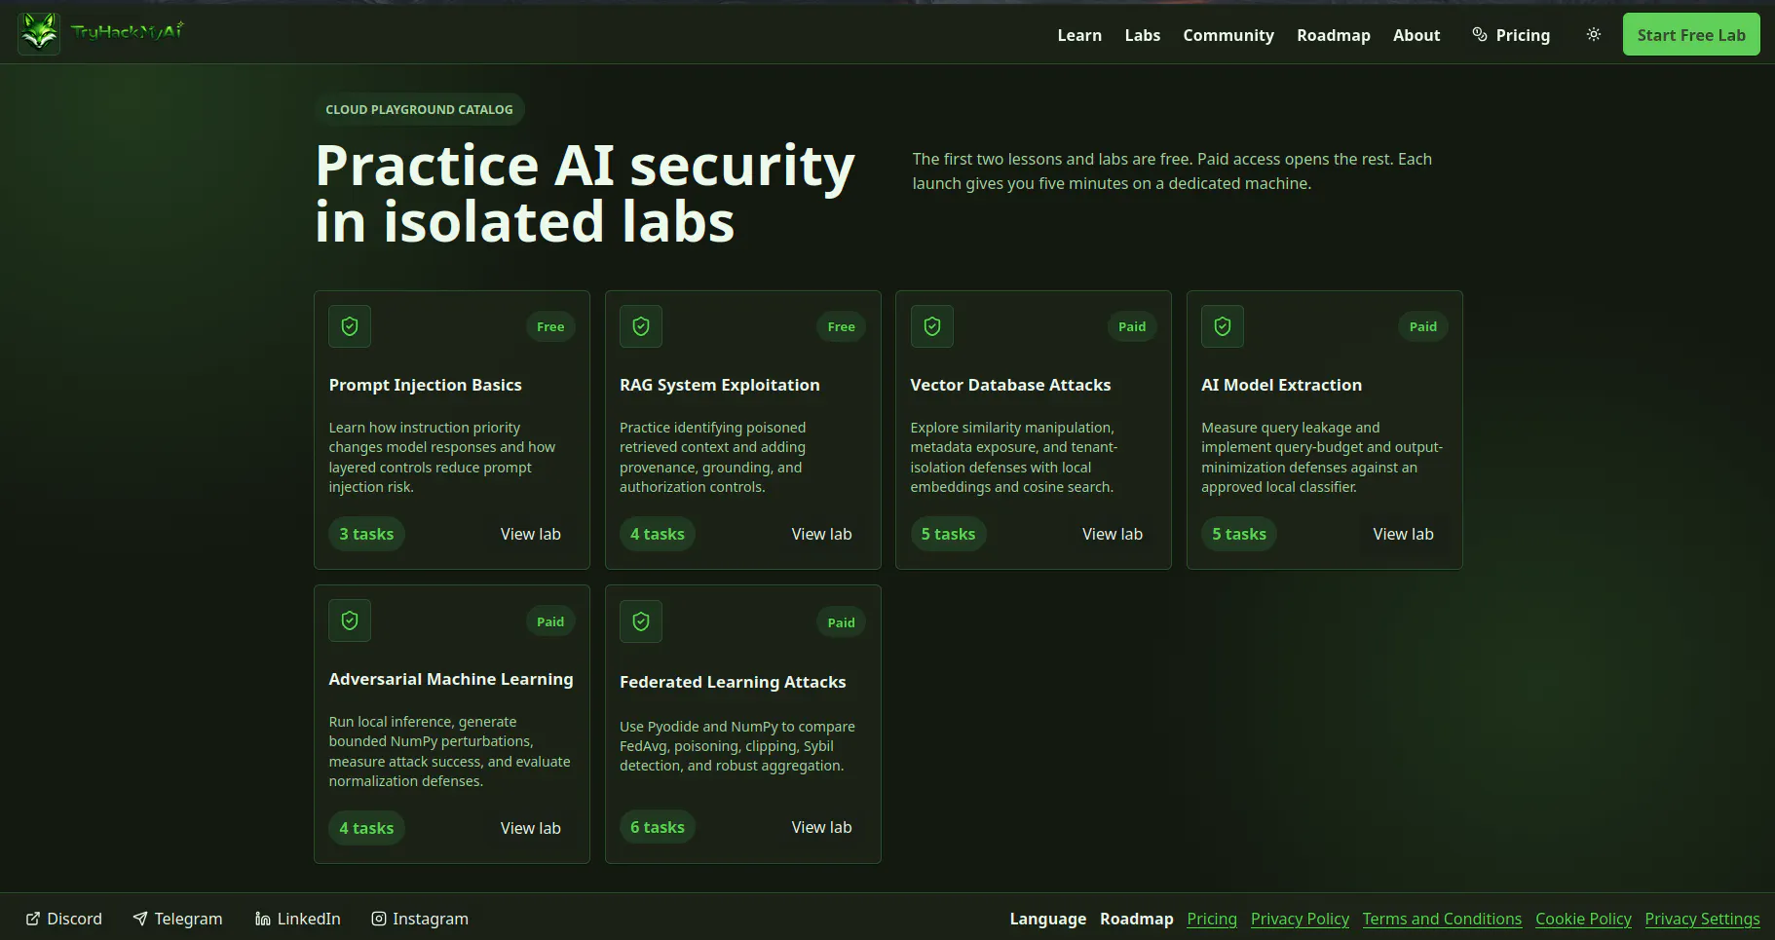Click 4 tasks pill on Adversarial Machine Learning
The height and width of the screenshot is (940, 1775).
coord(366,828)
